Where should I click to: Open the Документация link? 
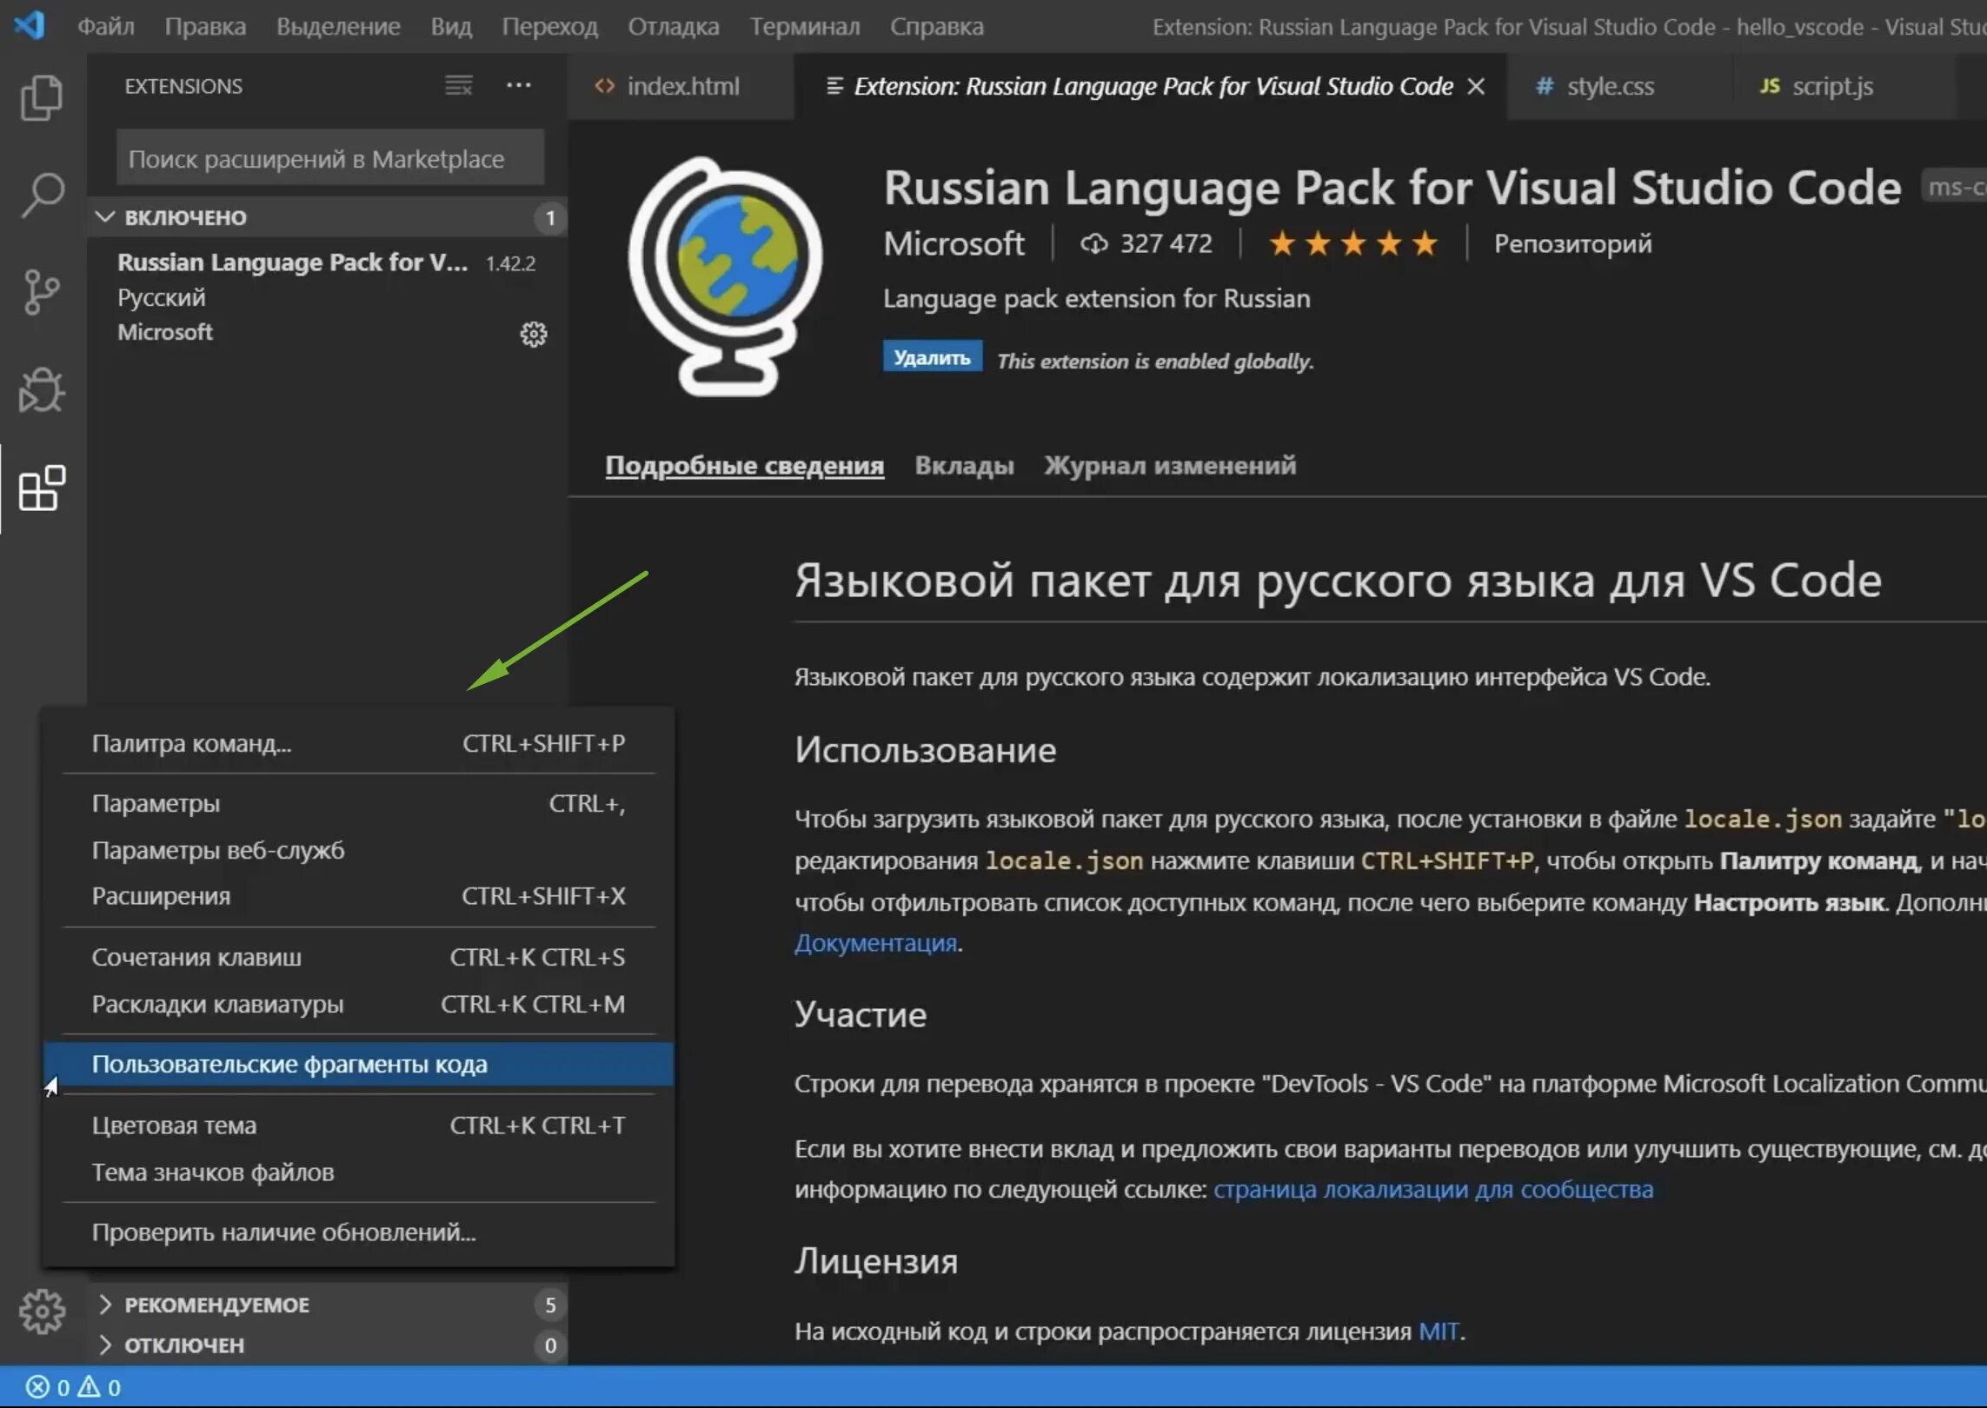pos(874,943)
